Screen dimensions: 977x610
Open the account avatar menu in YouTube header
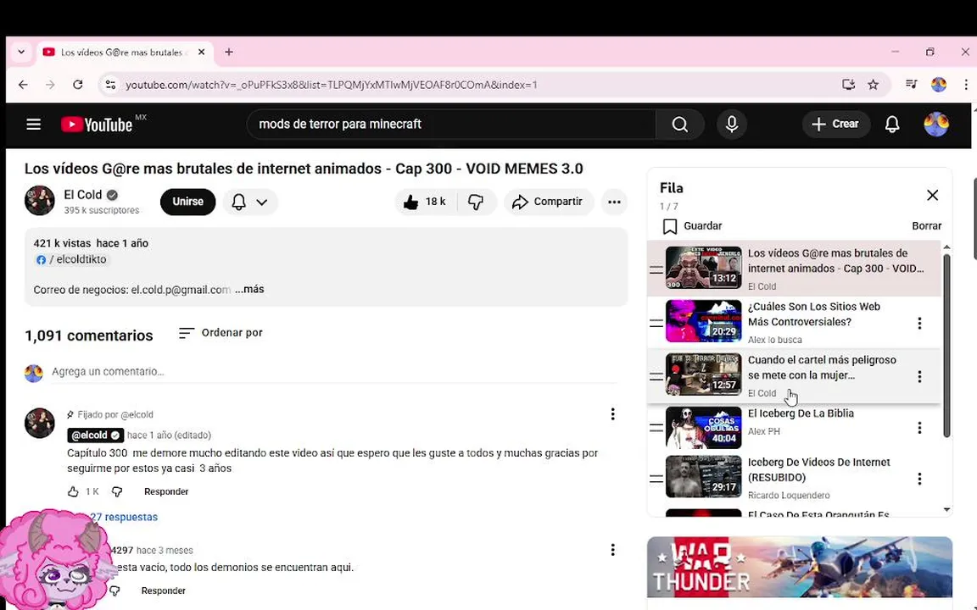coord(936,125)
